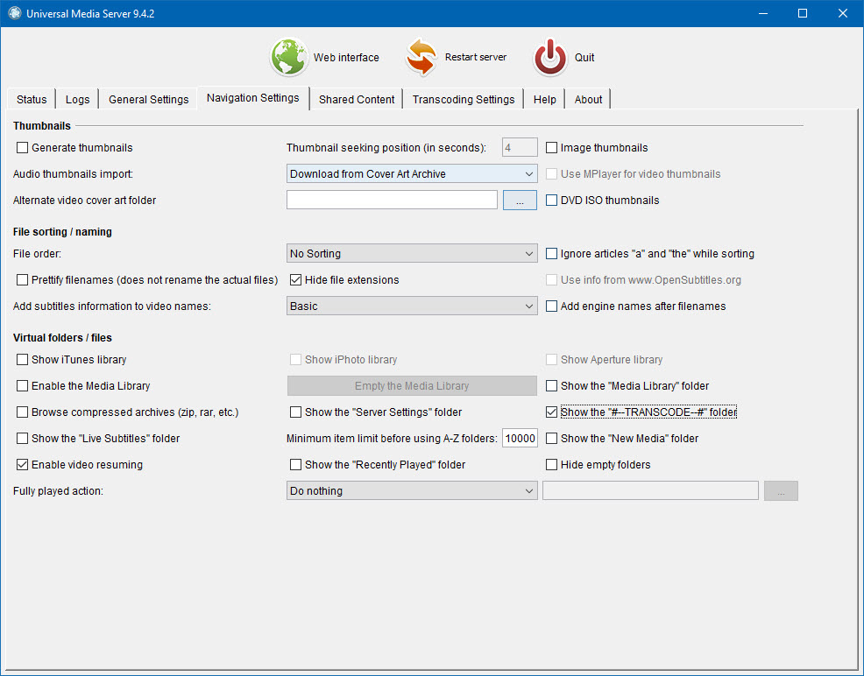
Task: Enable Show the "Live Subtitles" folder
Action: point(22,439)
